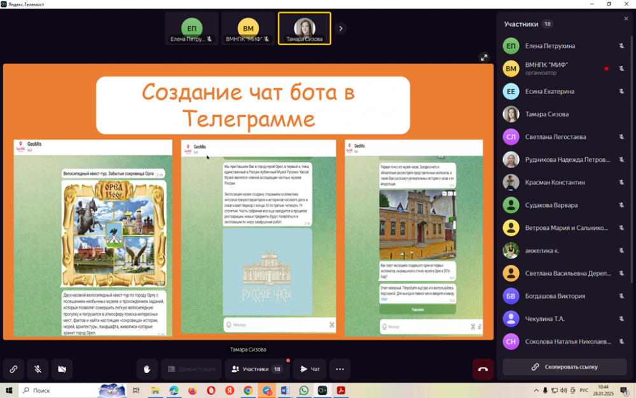Screen dimensions: 636x398
Task: Click the ВМНПК "МИФ" organizer entry
Action: [x=546, y=69]
